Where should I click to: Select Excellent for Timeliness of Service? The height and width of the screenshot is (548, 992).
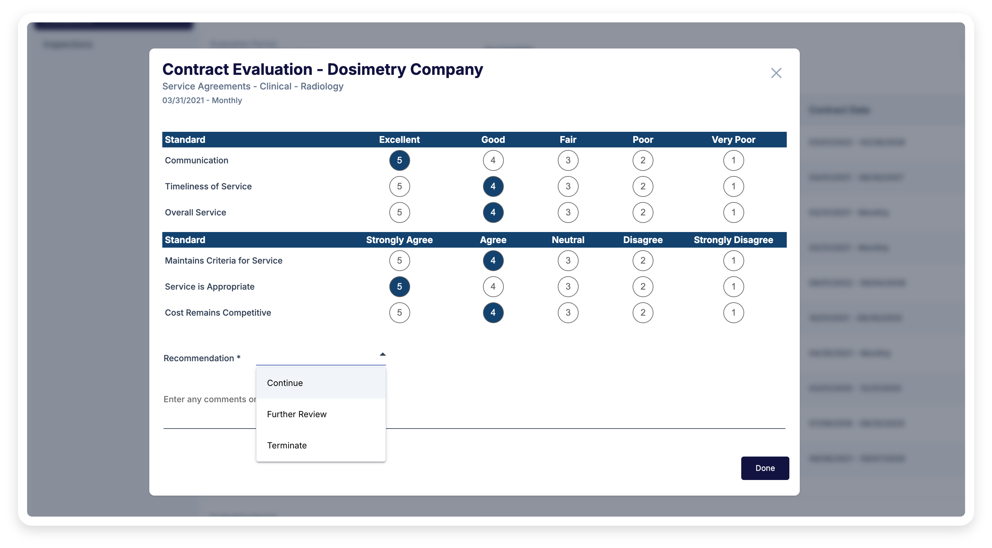pyautogui.click(x=399, y=186)
